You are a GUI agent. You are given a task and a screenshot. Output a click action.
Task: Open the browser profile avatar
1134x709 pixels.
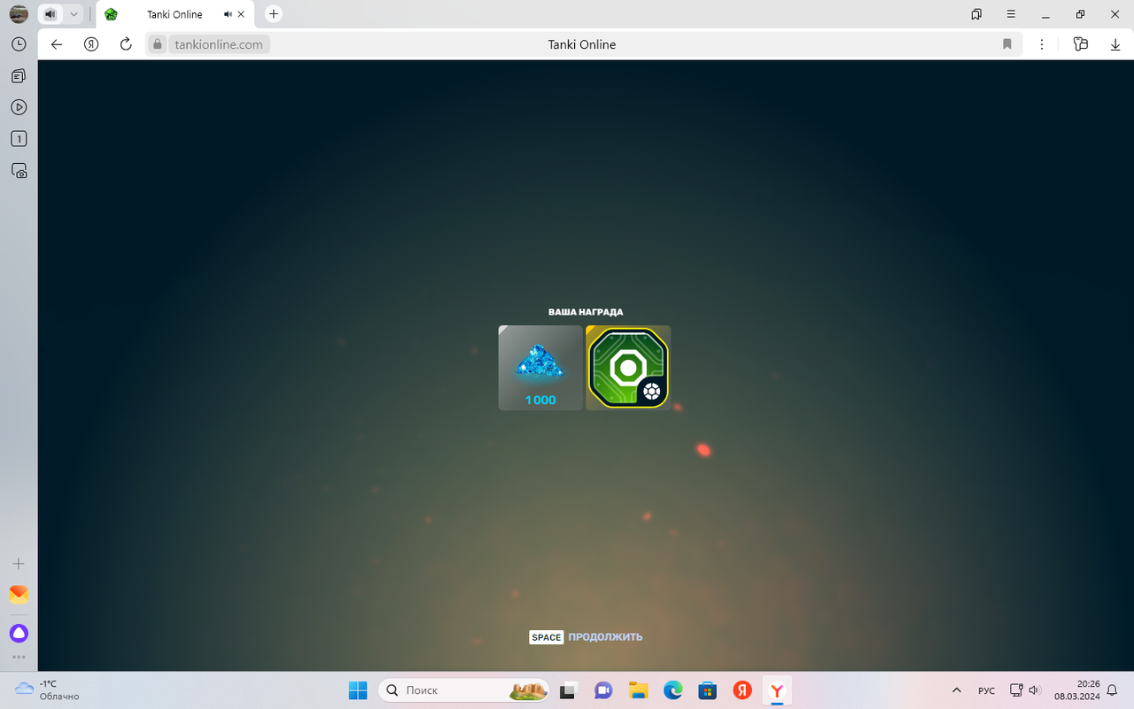pos(19,14)
